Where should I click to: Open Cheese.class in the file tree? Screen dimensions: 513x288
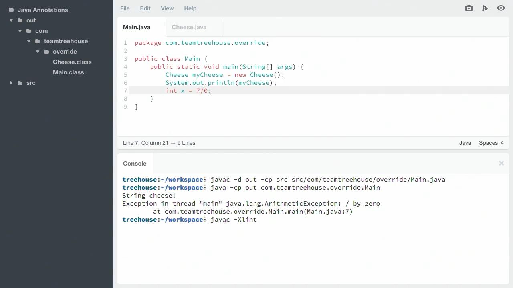[72, 62]
